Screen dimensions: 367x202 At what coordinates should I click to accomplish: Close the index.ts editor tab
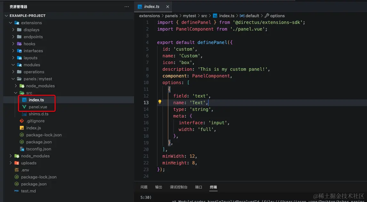click(x=168, y=7)
